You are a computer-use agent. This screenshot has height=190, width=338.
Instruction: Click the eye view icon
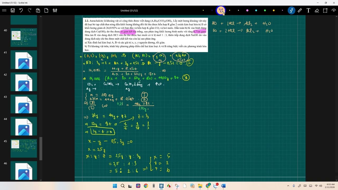tap(334, 11)
